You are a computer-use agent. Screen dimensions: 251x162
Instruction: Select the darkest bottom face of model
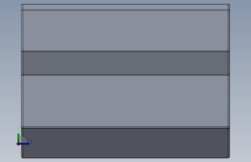126,143
